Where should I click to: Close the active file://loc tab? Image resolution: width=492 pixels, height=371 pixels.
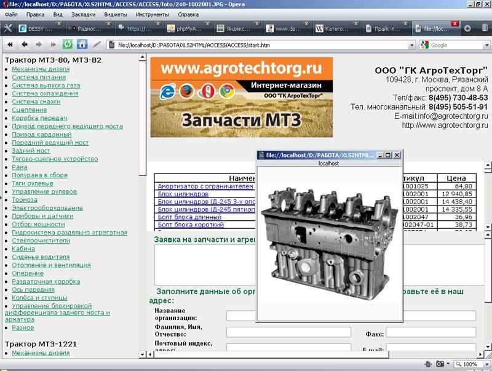454,23
